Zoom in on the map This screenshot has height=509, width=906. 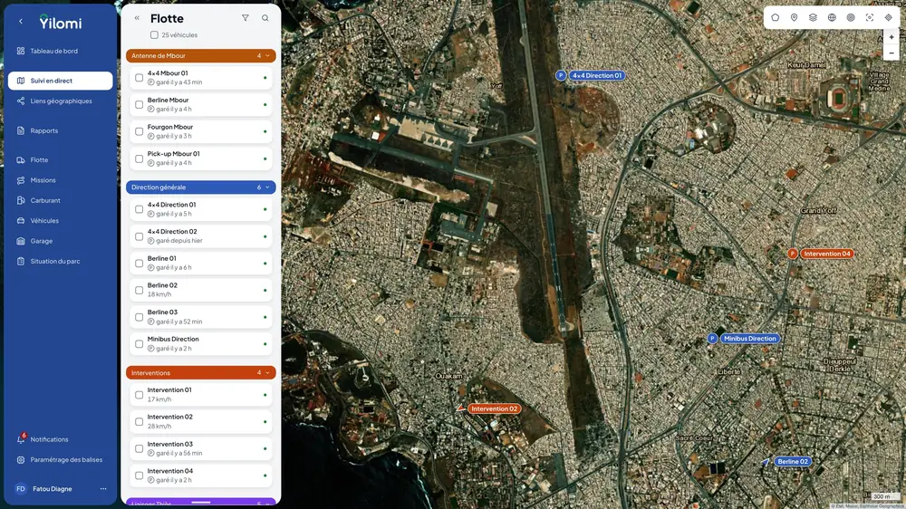(x=892, y=37)
